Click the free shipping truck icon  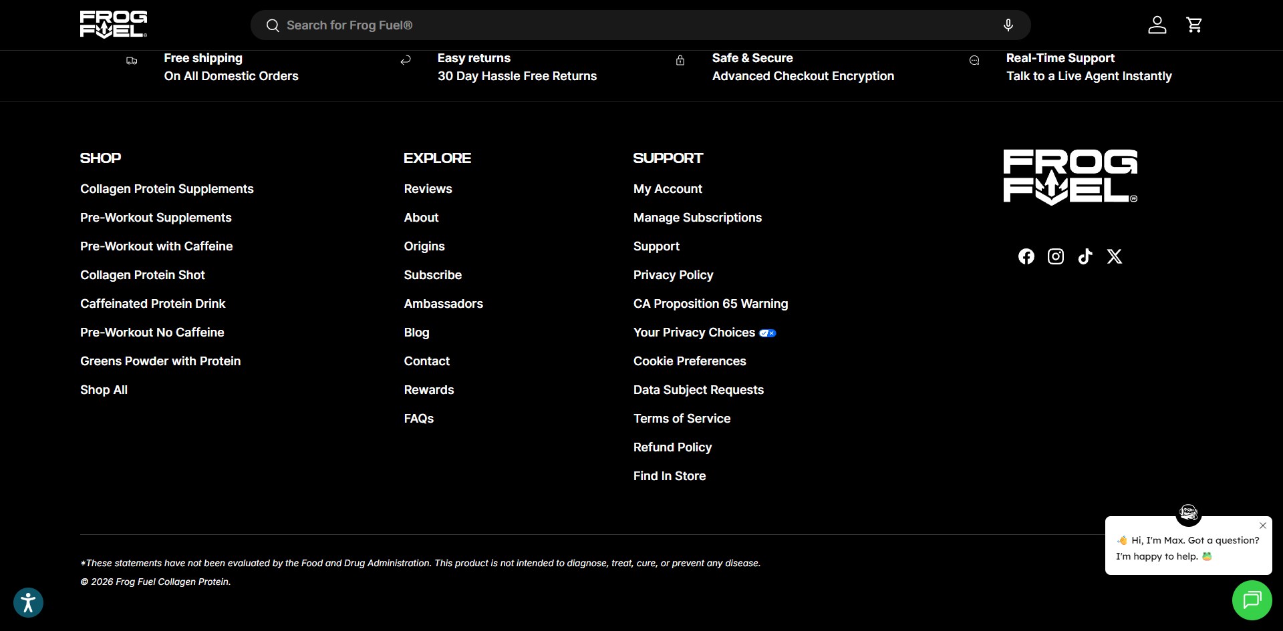pyautogui.click(x=132, y=61)
